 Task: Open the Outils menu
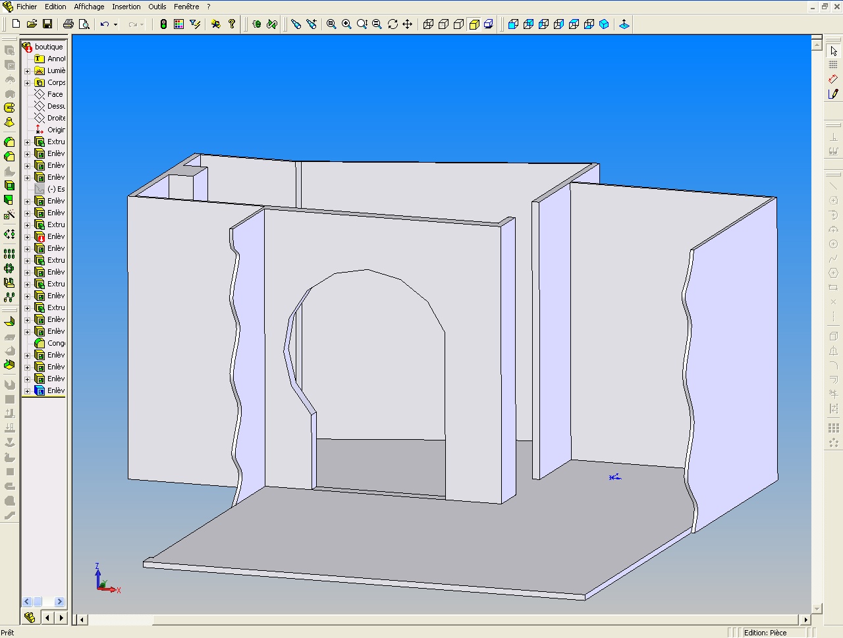coord(157,7)
